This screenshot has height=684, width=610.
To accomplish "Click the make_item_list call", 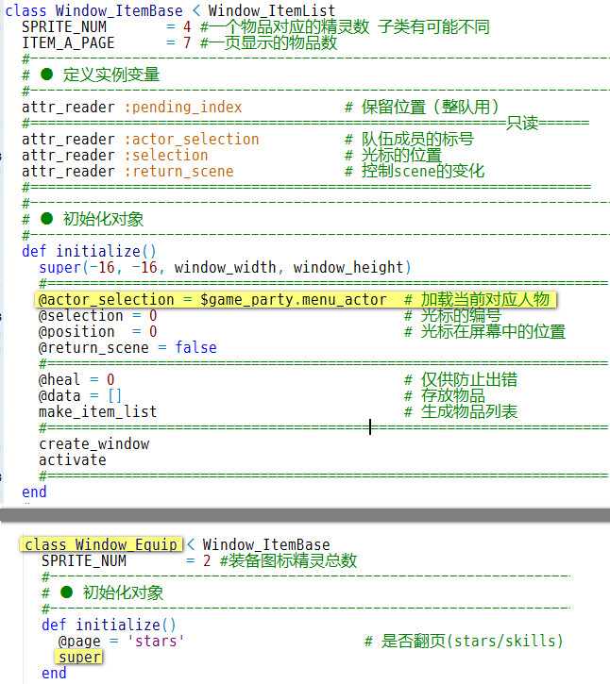I will [x=98, y=411].
